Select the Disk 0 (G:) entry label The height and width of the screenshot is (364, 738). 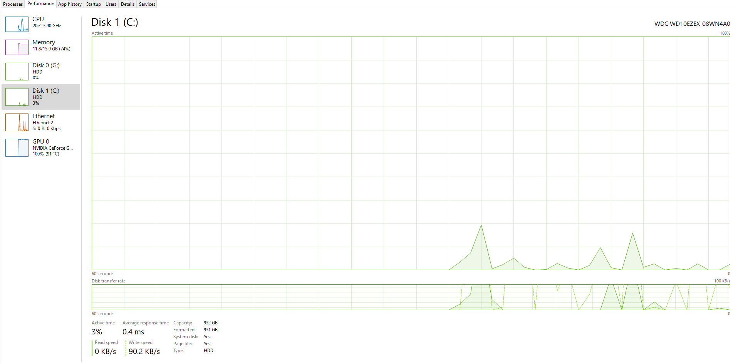(x=46, y=65)
